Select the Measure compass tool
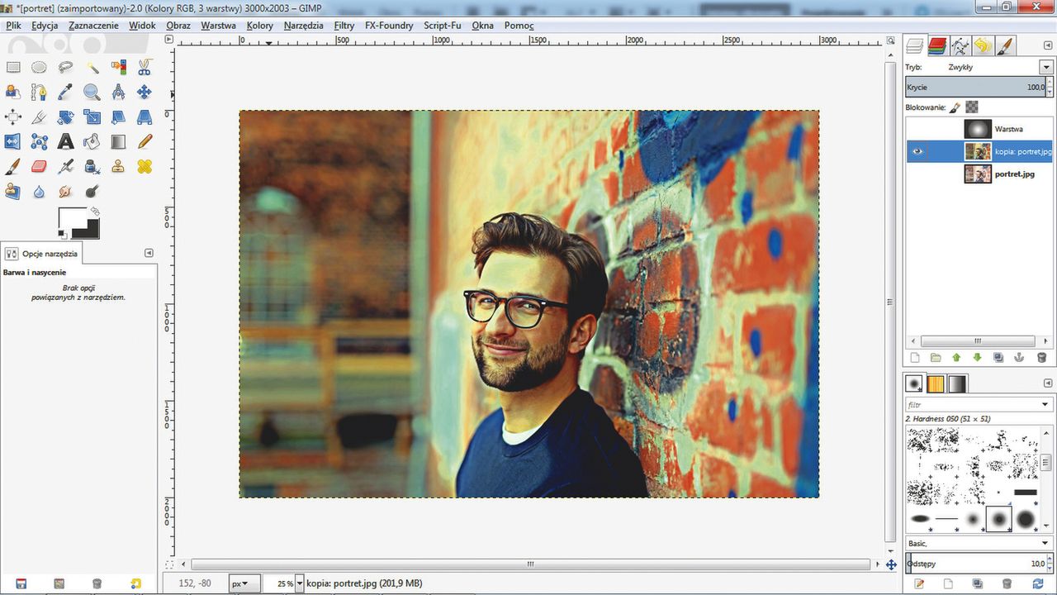Image resolution: width=1057 pixels, height=595 pixels. pyautogui.click(x=118, y=92)
